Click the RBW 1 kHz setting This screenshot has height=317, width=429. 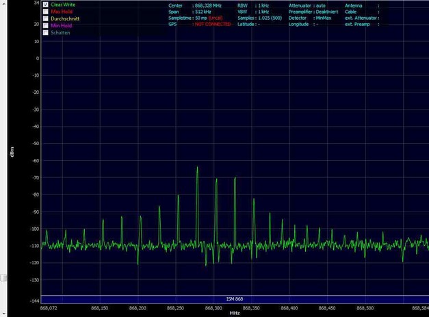click(263, 5)
